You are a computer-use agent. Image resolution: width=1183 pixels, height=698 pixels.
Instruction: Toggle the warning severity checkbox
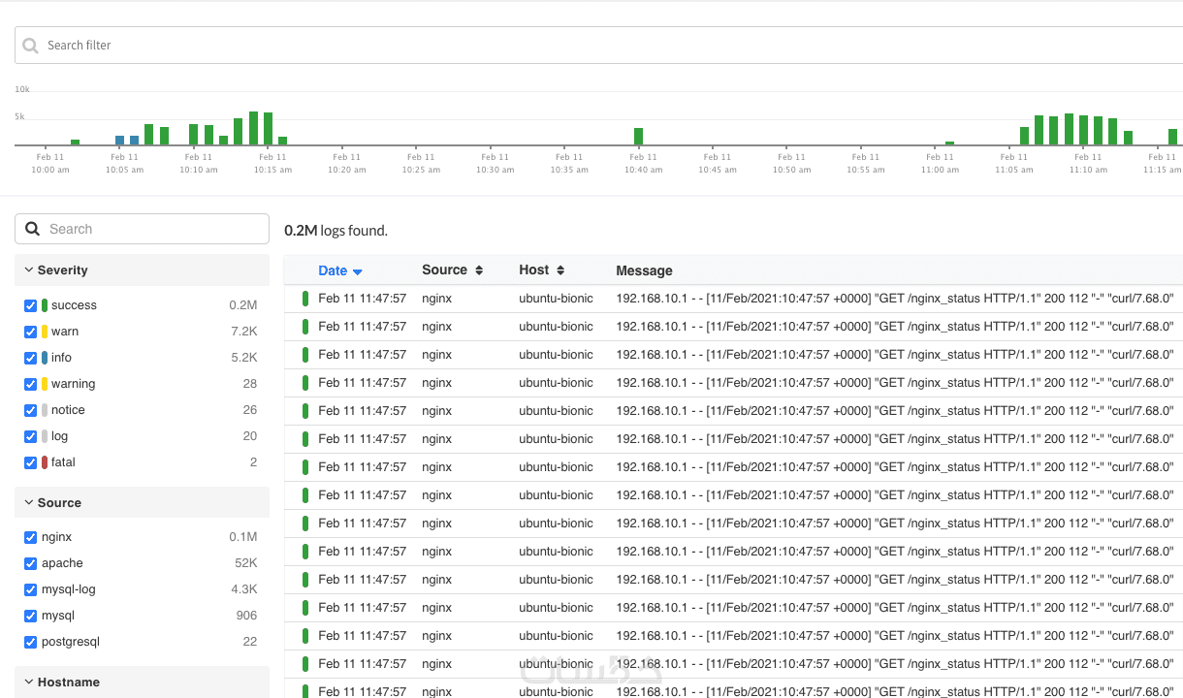coord(30,384)
